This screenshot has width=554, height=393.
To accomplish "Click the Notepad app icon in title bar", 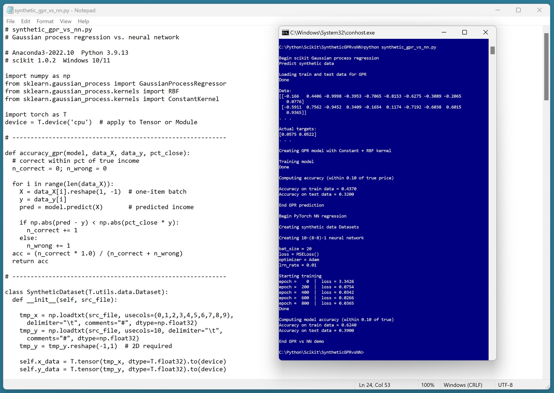I will (10, 10).
